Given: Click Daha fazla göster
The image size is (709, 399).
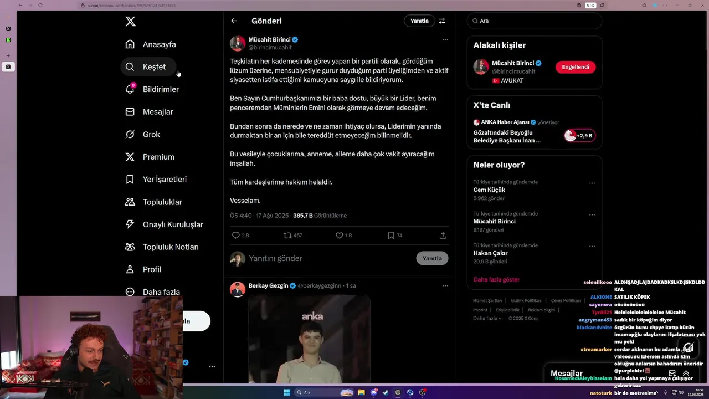Looking at the screenshot, I should click(x=496, y=280).
